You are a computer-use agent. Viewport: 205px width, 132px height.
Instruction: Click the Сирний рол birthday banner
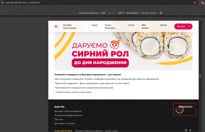click(123, 51)
